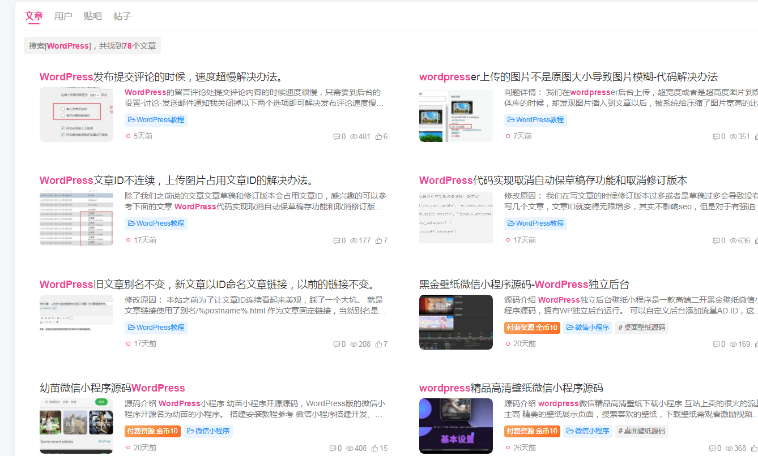The height and width of the screenshot is (456, 758).
Task: Click comment icon on 黑金壁纸 article
Action: 716,344
